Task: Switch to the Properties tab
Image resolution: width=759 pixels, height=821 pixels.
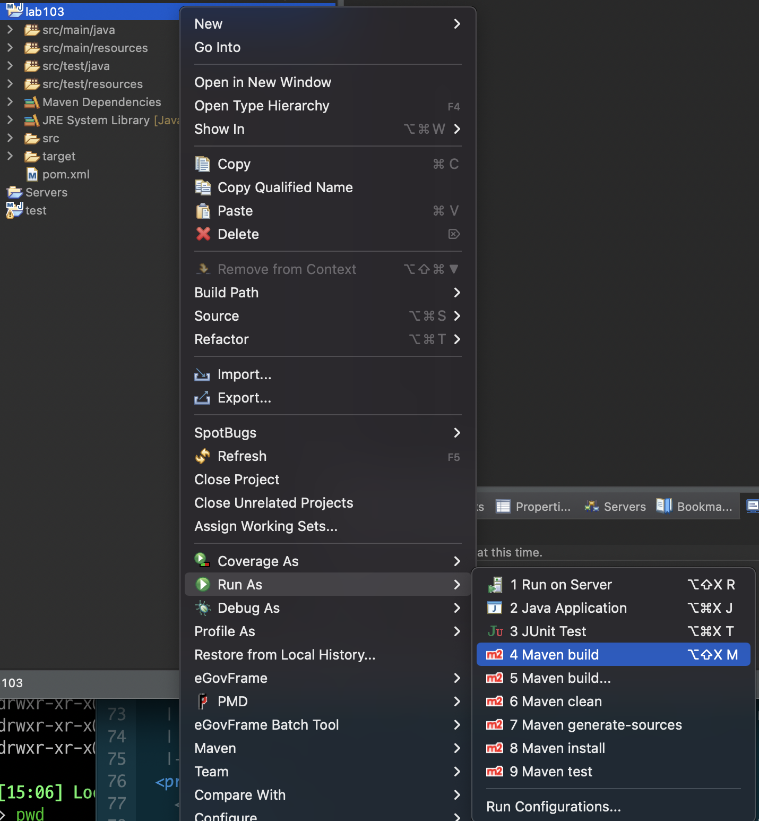Action: 533,507
